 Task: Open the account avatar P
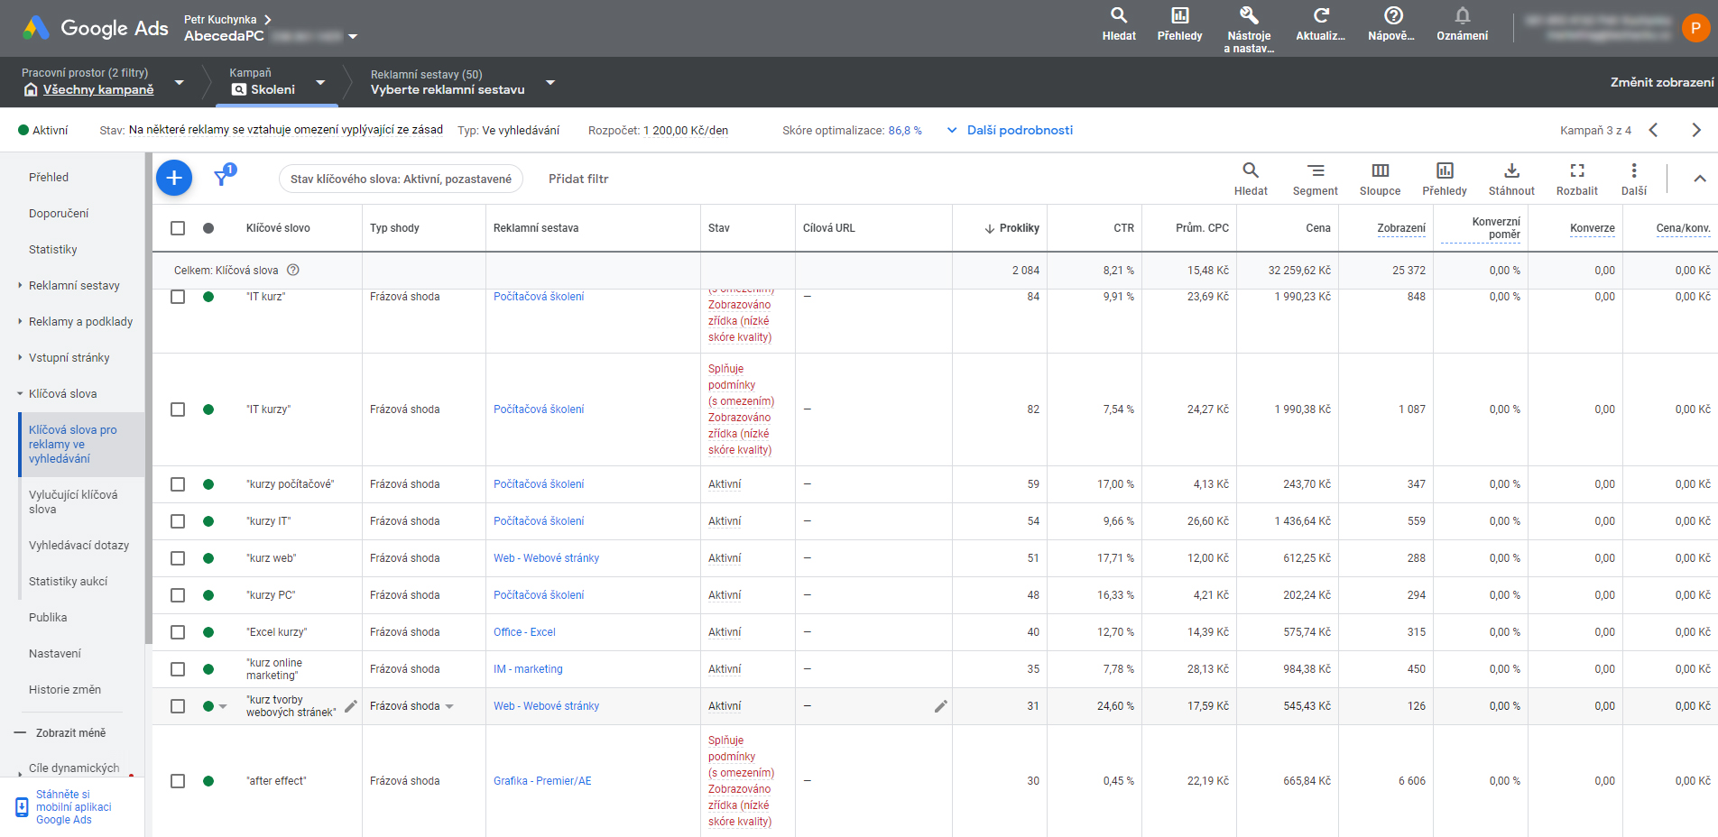[x=1695, y=28]
